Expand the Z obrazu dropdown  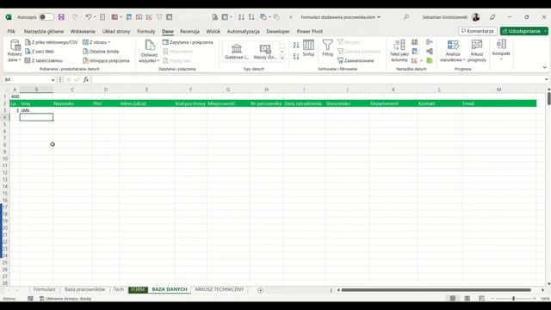point(96,42)
